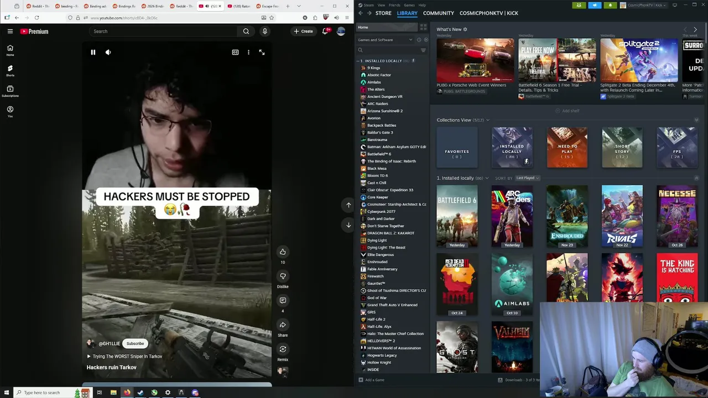Dislike the Short with thumbs-down
The width and height of the screenshot is (708, 398).
pos(283,276)
